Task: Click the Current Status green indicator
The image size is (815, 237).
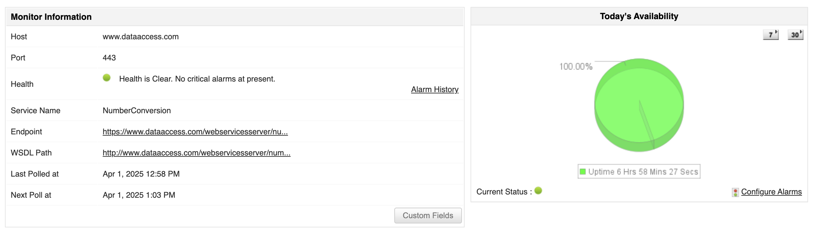Action: pyautogui.click(x=538, y=191)
